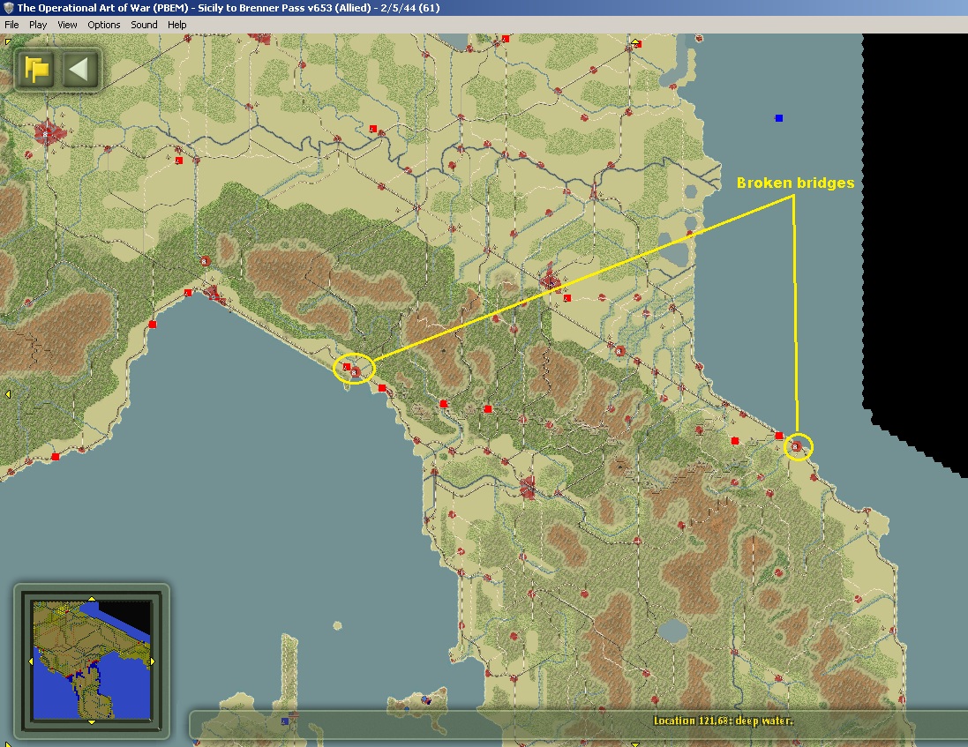
Task: Select the blue unit marker in the sea
Action: tap(779, 118)
